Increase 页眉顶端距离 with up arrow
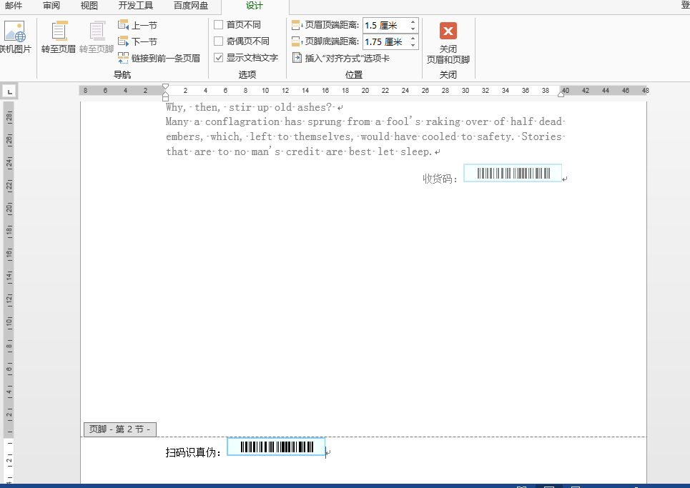The width and height of the screenshot is (690, 488). pos(413,20)
